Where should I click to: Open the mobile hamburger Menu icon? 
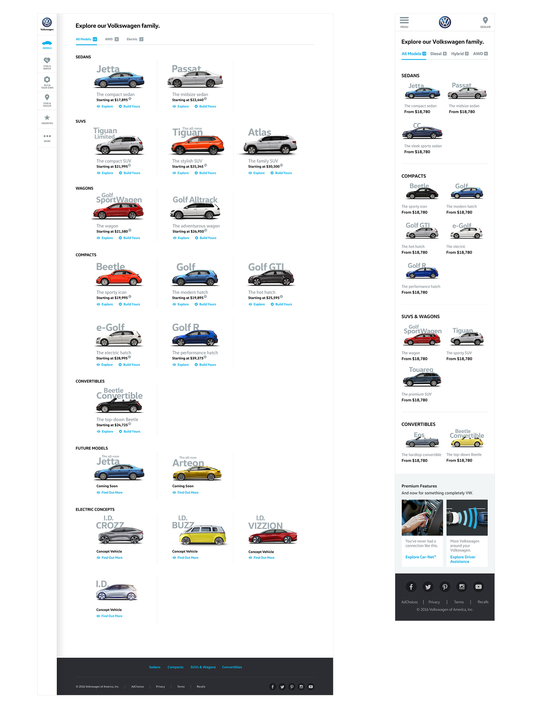404,22
